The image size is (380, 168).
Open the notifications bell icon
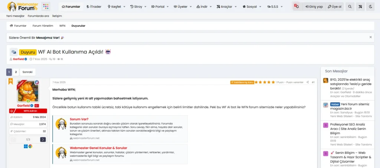297,7
